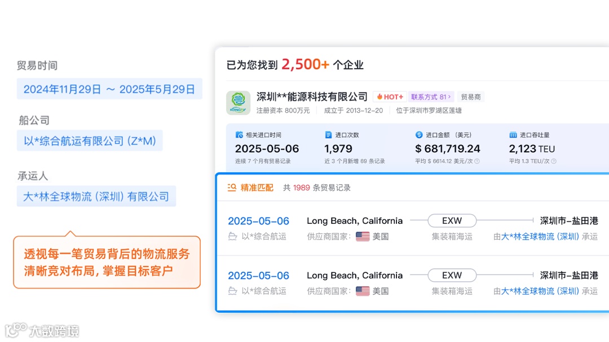Click the dollar icon beside 进口金额

point(419,135)
